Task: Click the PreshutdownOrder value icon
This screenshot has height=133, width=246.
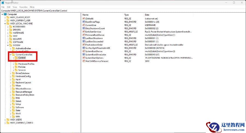Action: tap(84, 45)
